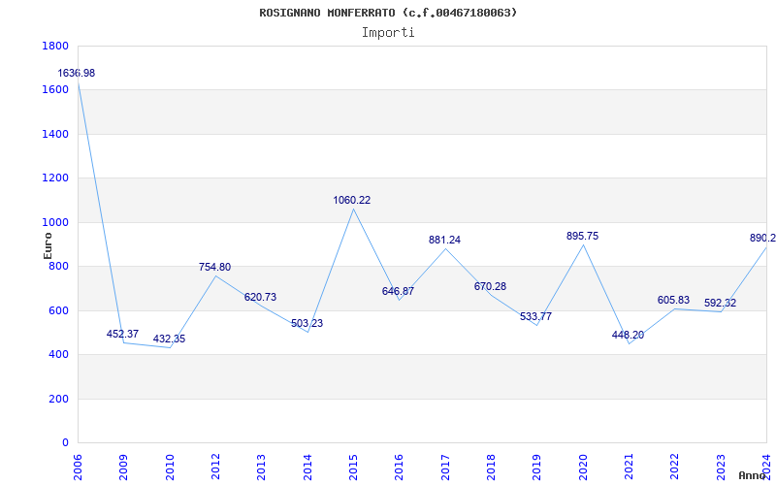Click the 1000 y-axis value

(55, 223)
